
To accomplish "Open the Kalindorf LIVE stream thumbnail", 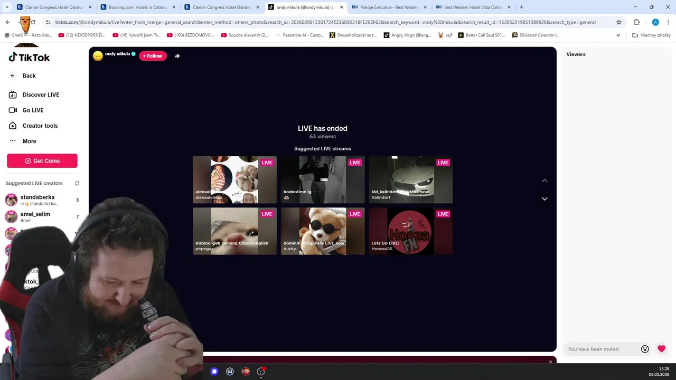I will click(411, 179).
